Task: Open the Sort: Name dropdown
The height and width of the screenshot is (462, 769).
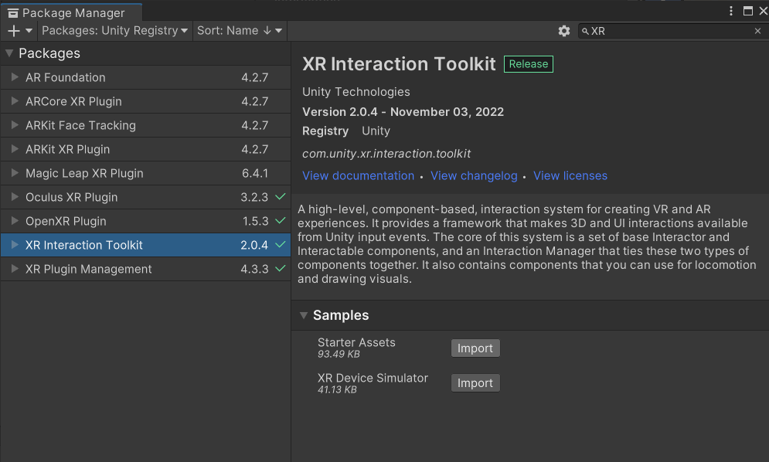Action: point(240,31)
